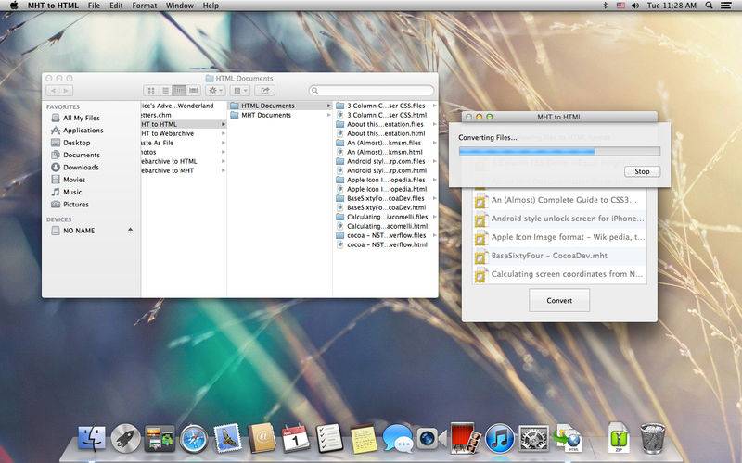The image size is (742, 463).
Task: Expand 'Apple Icon I...lopedia.files' folder arrow
Action: pyautogui.click(x=434, y=180)
